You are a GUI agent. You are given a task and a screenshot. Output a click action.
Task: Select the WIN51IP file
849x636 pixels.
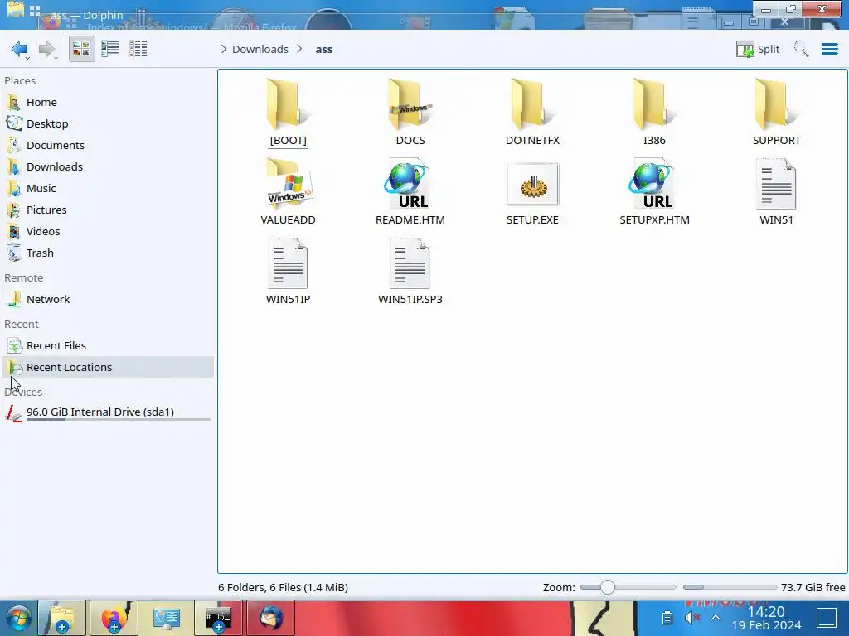click(x=288, y=272)
